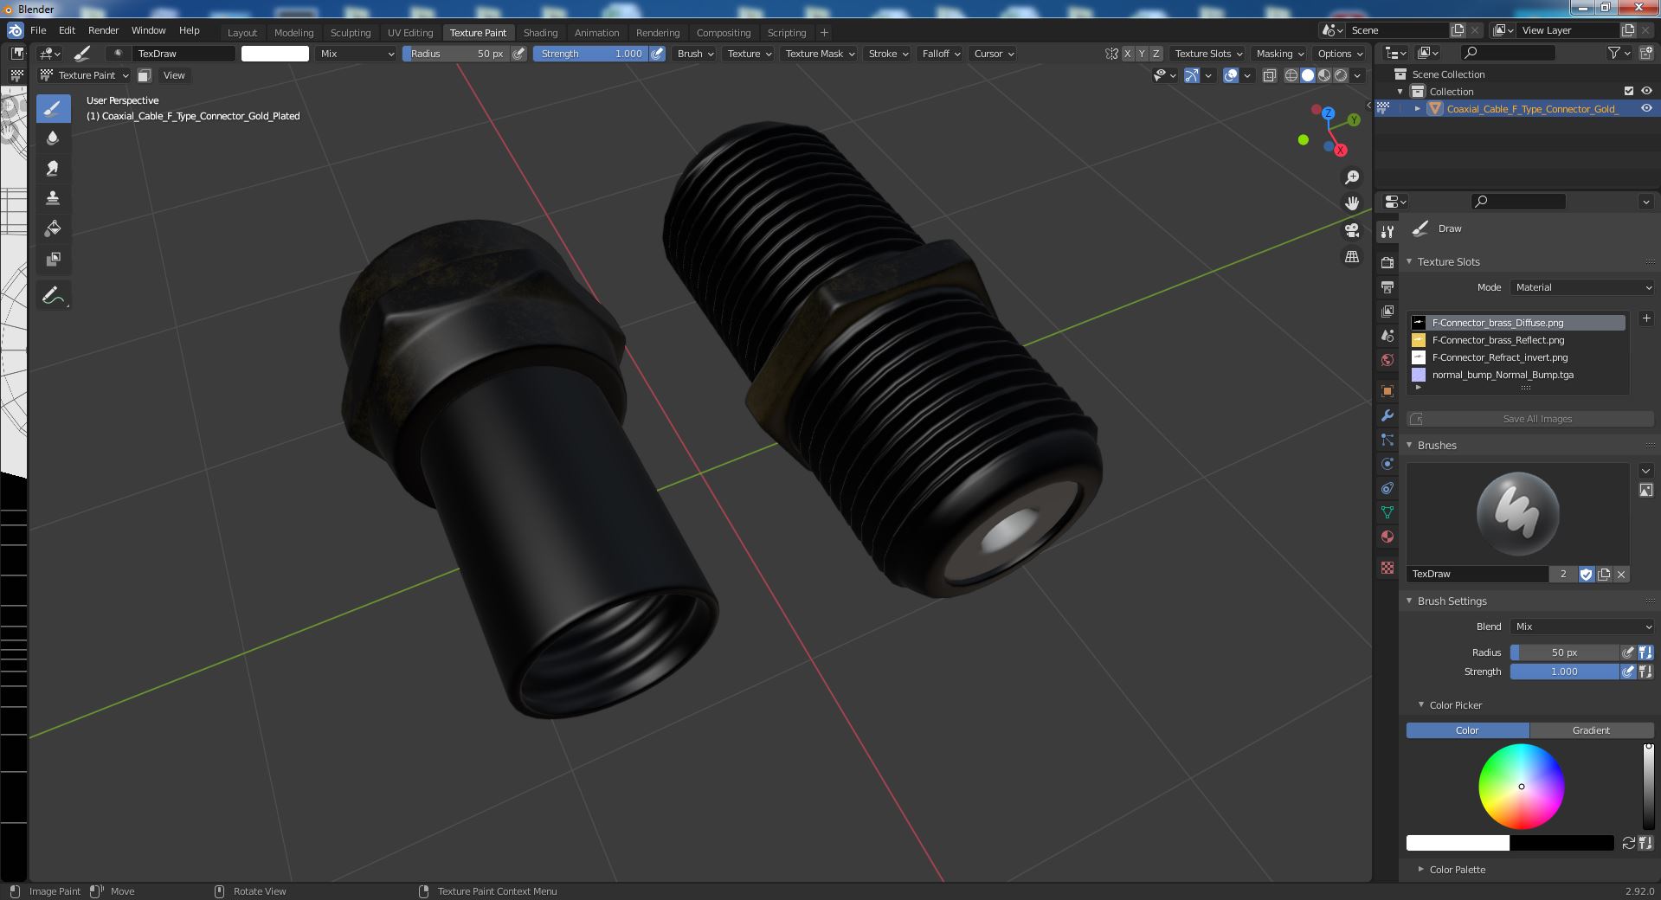Open the Active Tool properties tab
Screen dimensions: 1661x900
(x=1387, y=232)
